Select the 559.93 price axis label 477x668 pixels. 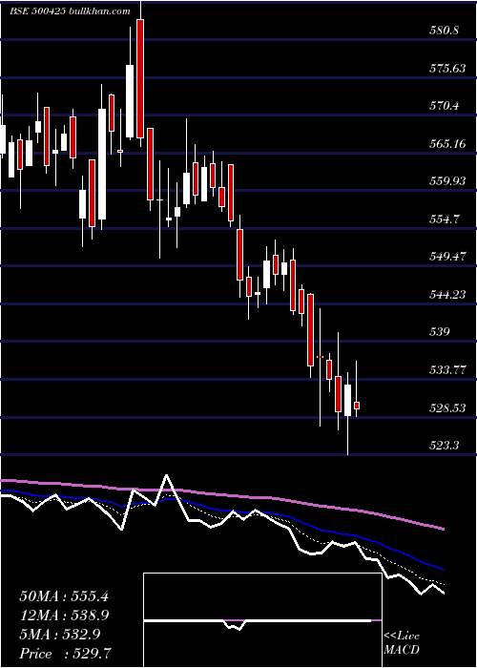446,181
